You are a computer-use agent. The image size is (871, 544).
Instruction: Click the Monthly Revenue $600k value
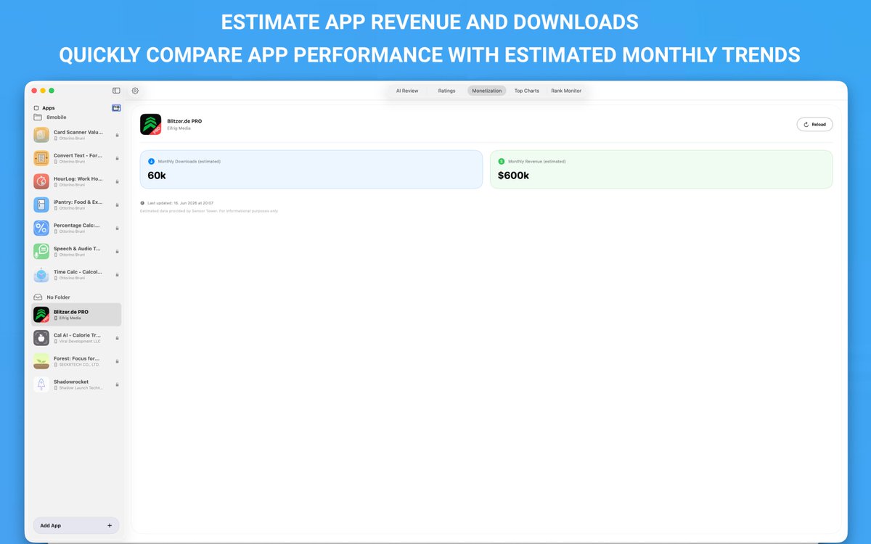tap(513, 176)
